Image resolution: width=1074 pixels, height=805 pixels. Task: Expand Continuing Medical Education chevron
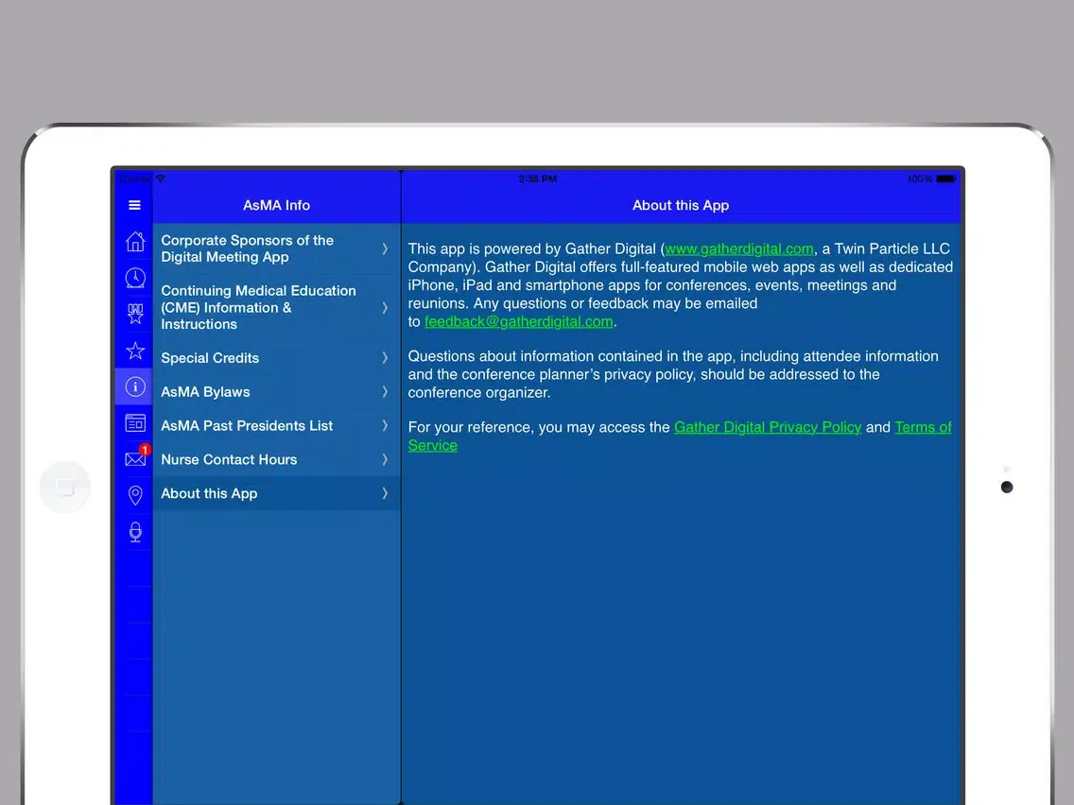[385, 307]
